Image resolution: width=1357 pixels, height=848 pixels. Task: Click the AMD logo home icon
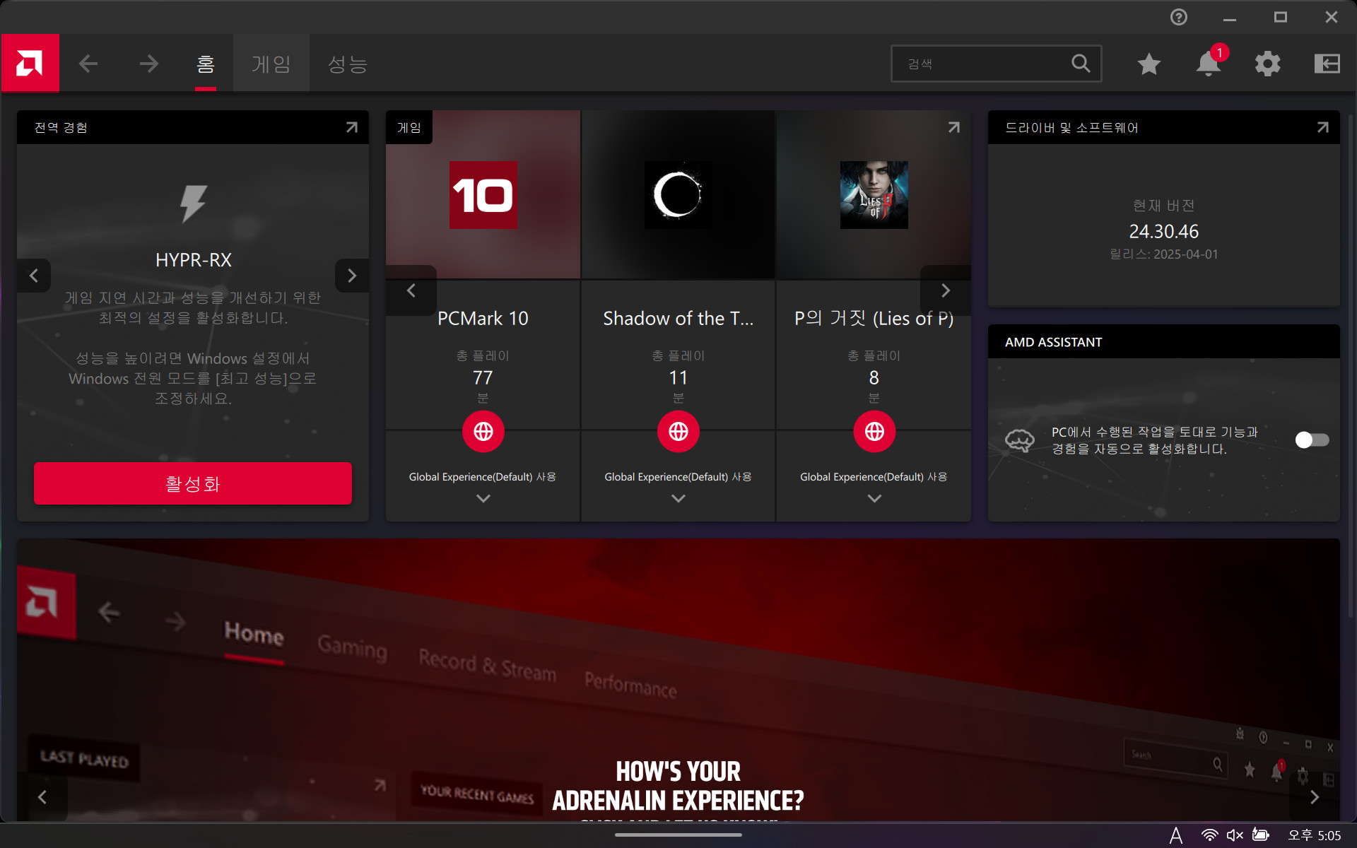click(x=30, y=64)
